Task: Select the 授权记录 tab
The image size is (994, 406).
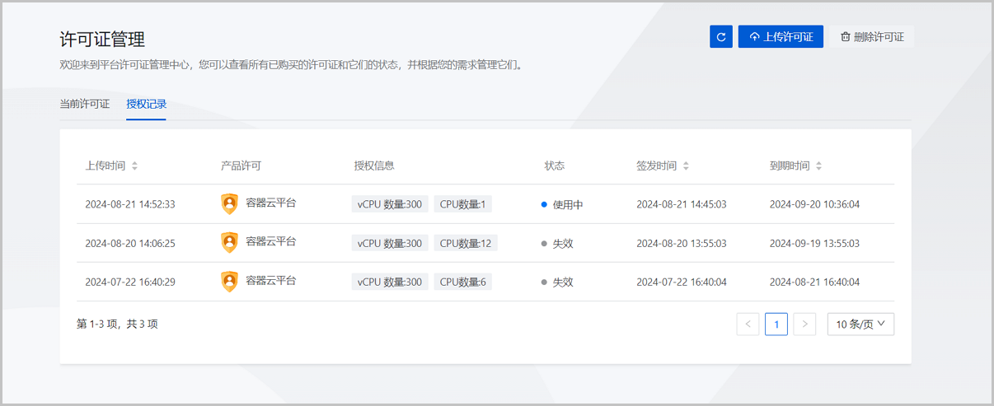Action: [x=146, y=105]
